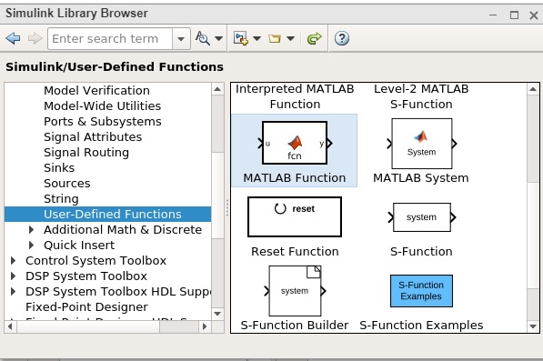
Task: Open help with the question mark icon
Action: coord(342,38)
